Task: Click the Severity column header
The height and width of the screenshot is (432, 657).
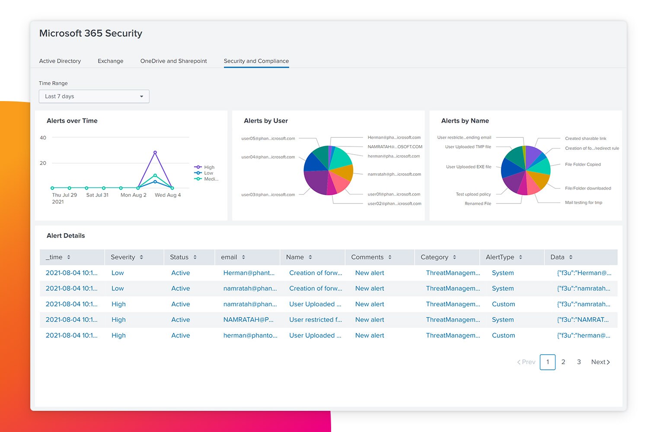Action: click(x=134, y=257)
